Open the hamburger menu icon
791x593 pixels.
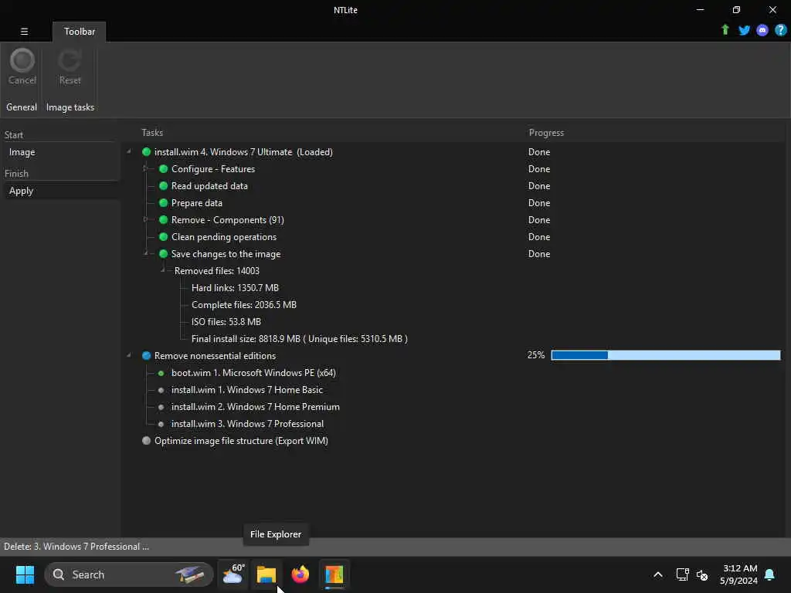pyautogui.click(x=24, y=31)
